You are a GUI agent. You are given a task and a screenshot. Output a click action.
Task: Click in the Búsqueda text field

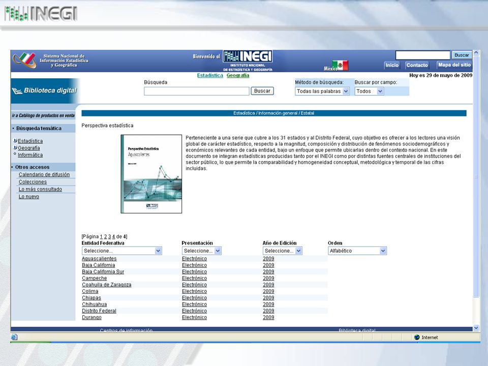click(x=197, y=91)
